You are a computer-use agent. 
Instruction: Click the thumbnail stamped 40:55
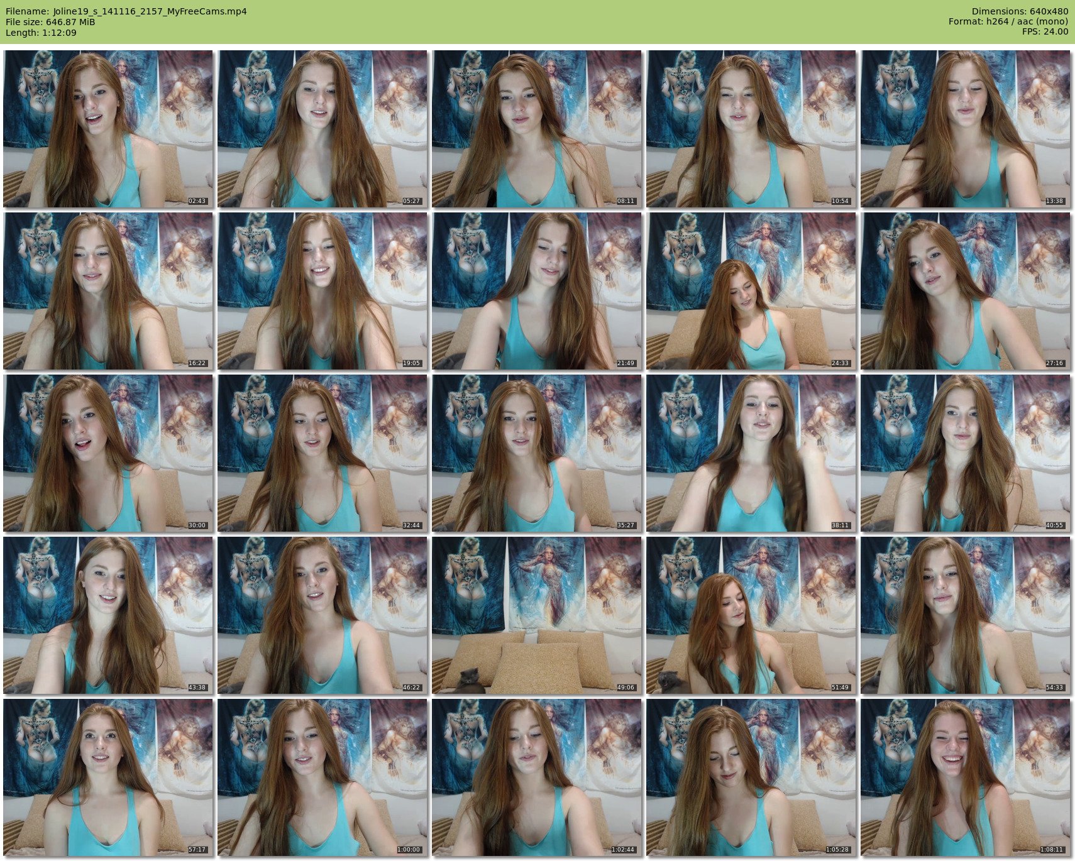966,453
